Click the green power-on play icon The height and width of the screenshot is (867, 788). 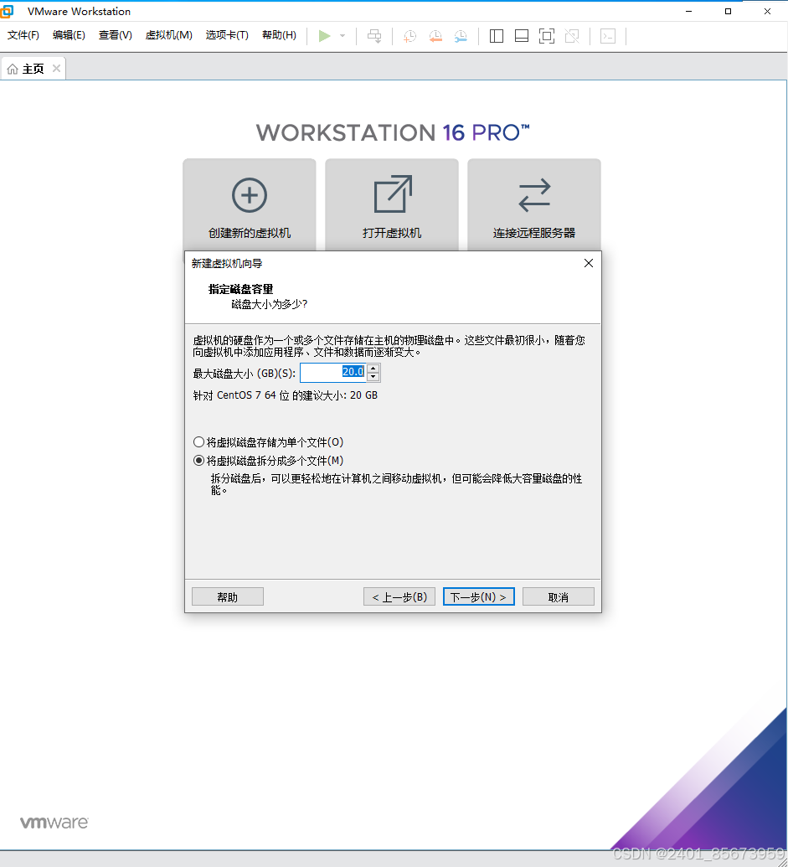click(x=324, y=36)
